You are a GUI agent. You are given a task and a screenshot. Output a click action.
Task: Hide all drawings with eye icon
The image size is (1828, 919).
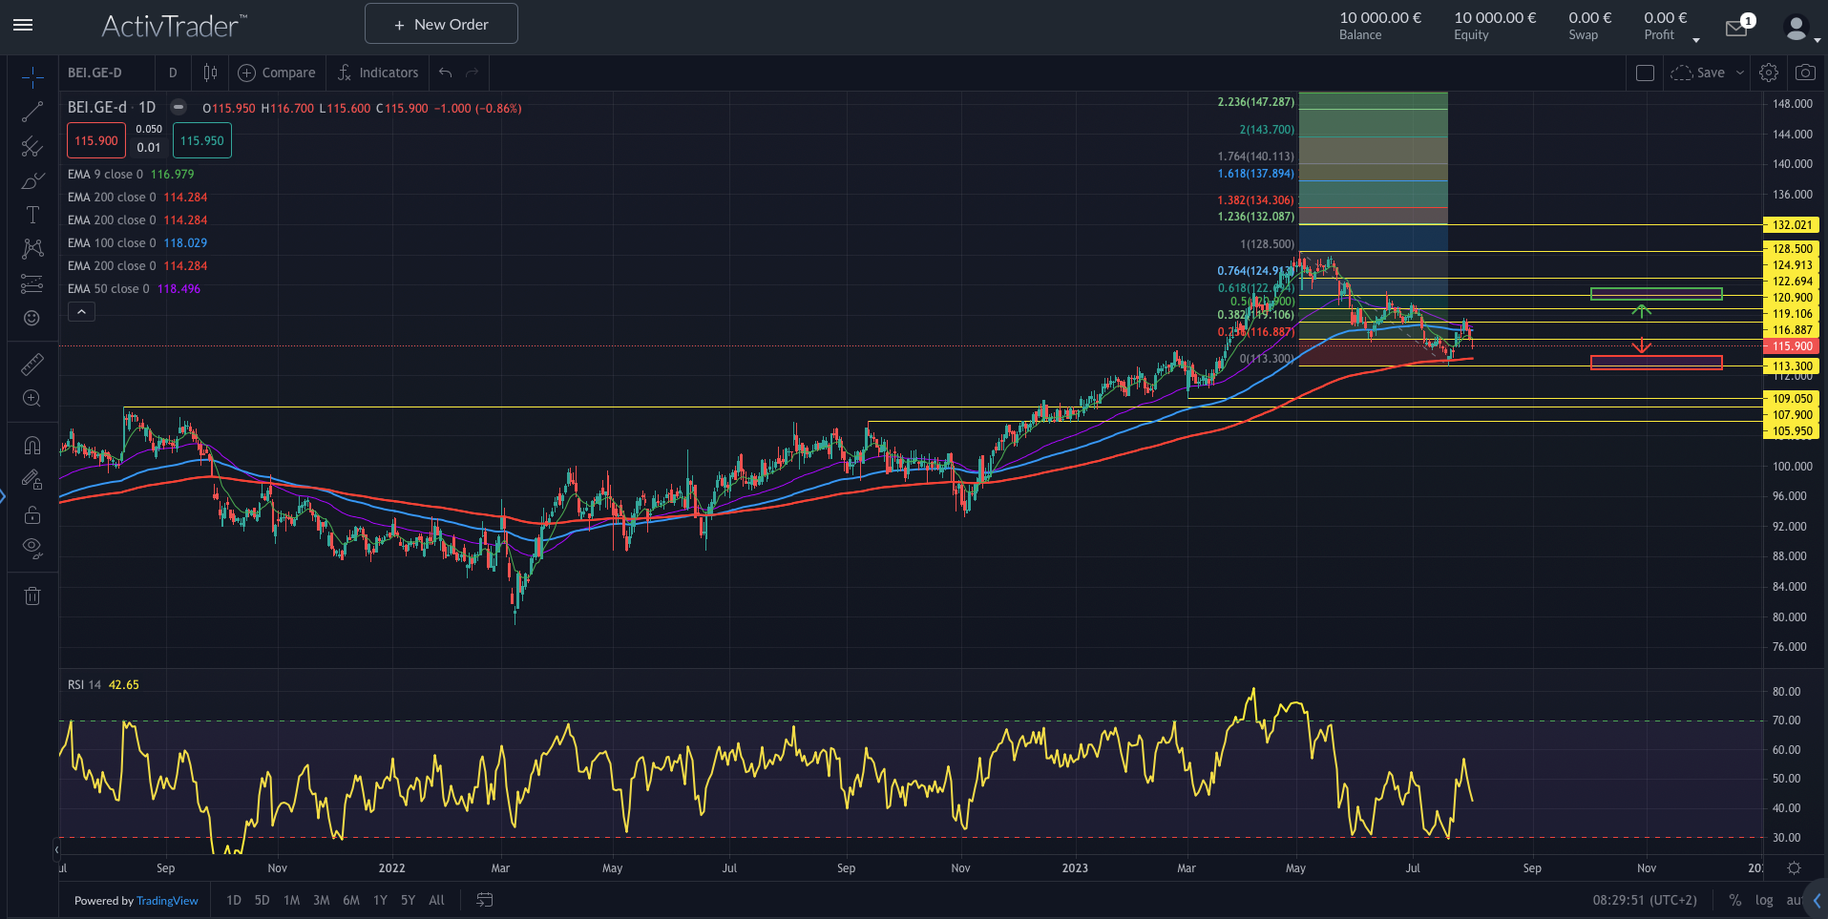(32, 548)
